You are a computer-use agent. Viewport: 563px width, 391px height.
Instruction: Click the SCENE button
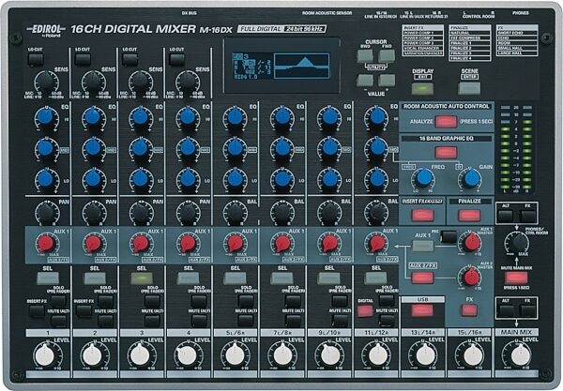[x=469, y=88]
